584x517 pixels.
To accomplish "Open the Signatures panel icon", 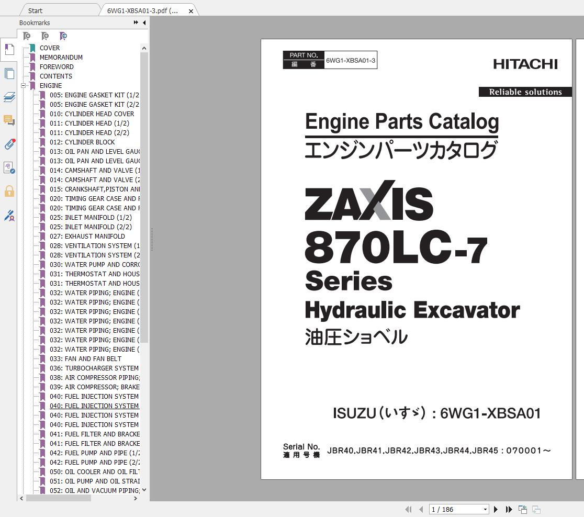I will pos(9,168).
